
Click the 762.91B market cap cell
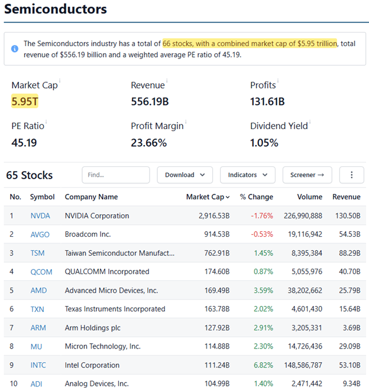tap(217, 253)
